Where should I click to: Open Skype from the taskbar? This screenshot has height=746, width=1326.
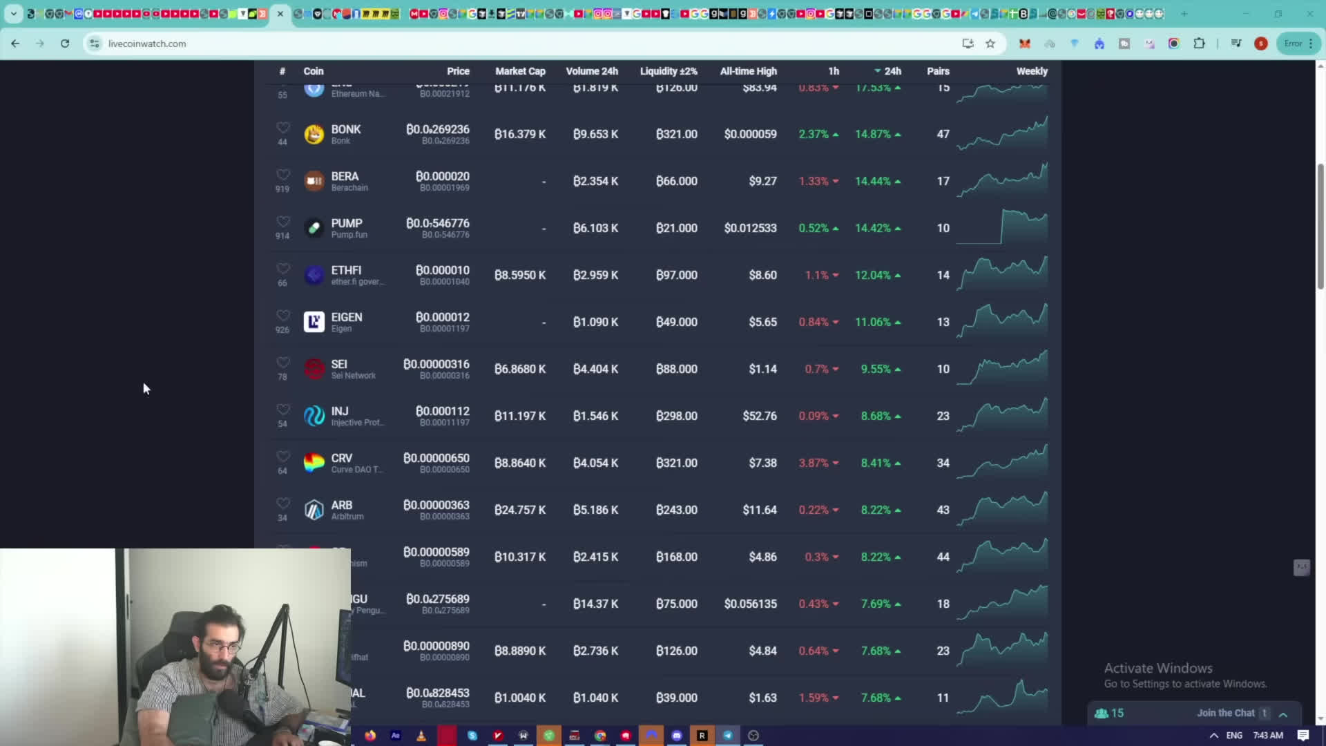[472, 736]
